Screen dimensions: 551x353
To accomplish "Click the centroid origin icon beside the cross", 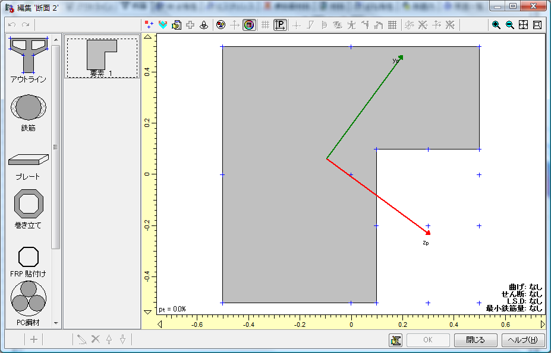I will click(204, 25).
